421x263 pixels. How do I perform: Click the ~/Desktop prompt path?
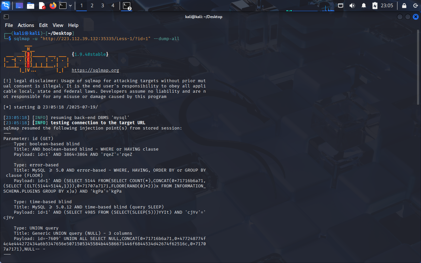coord(60,34)
